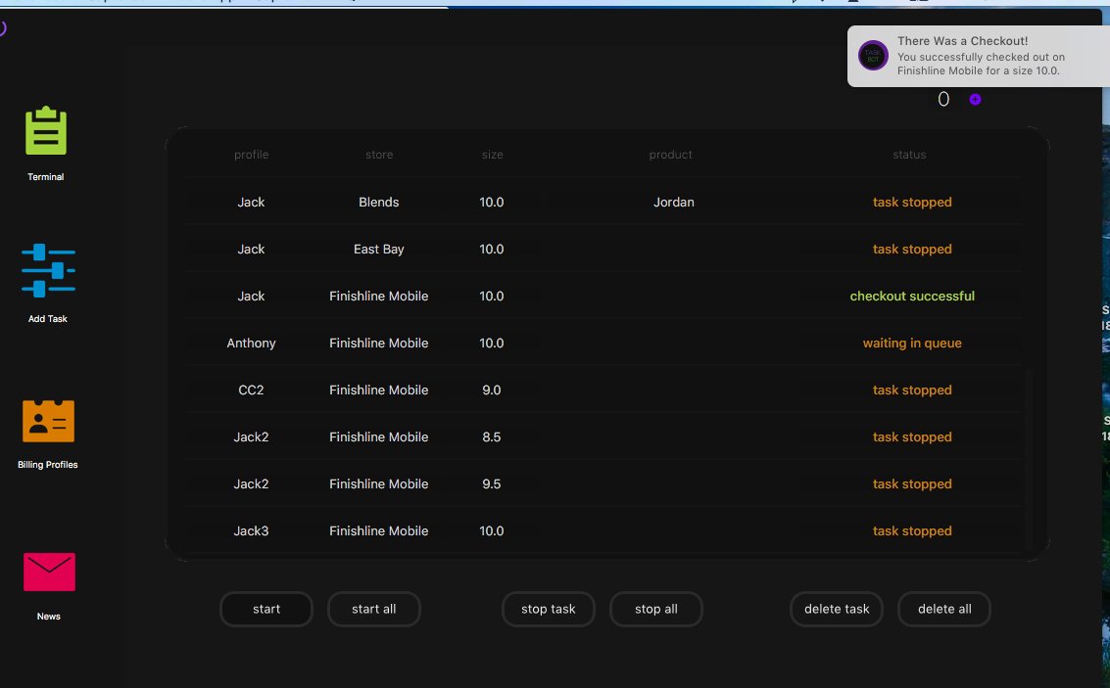Image resolution: width=1110 pixels, height=688 pixels.
Task: Click the checkout counter showing 0
Action: (942, 100)
